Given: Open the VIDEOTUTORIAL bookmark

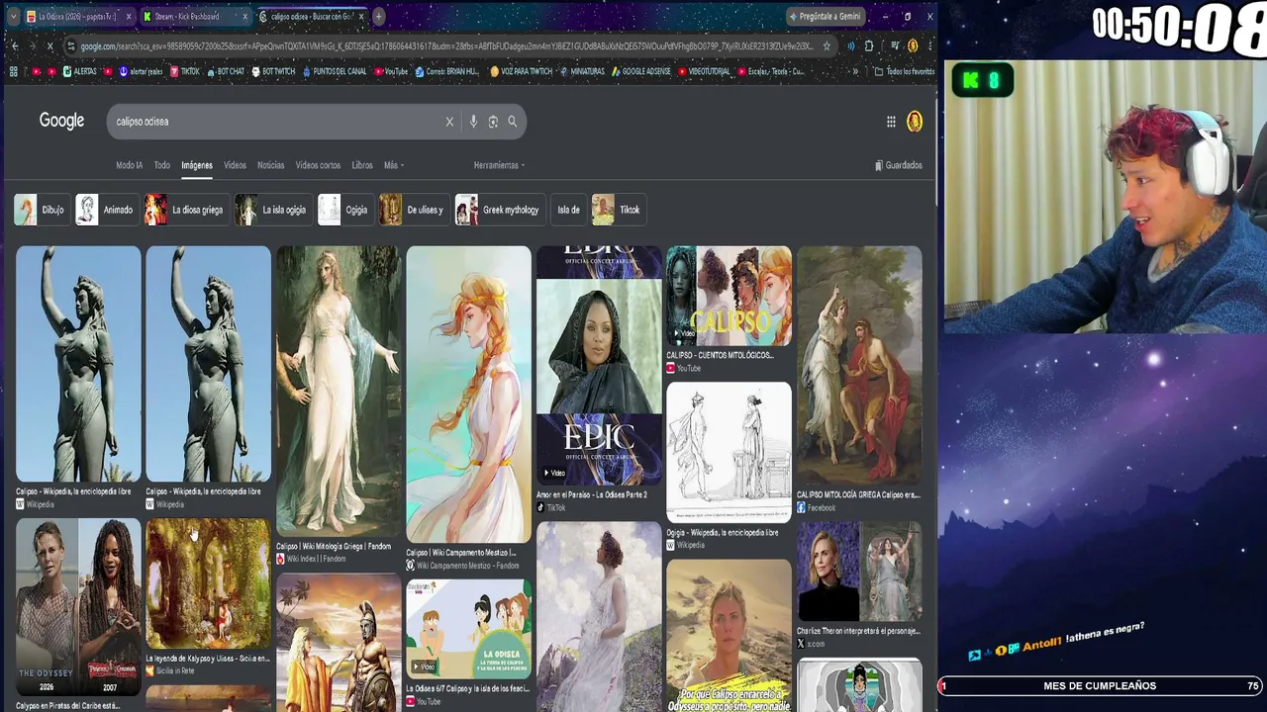Looking at the screenshot, I should point(704,71).
